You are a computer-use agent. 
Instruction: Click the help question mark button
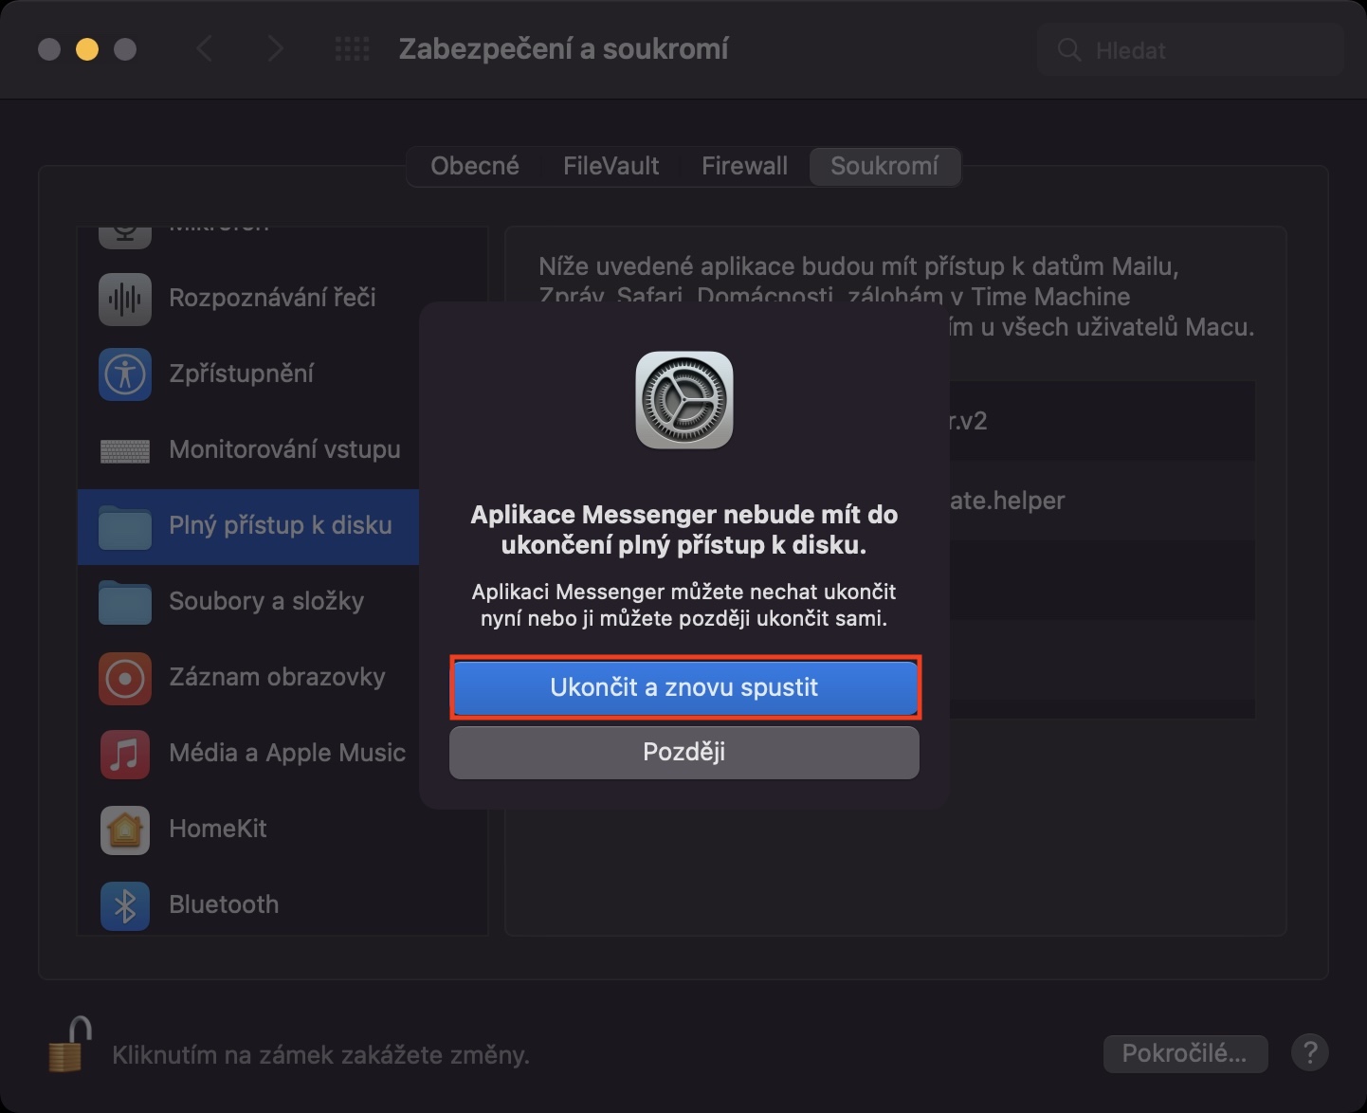[x=1310, y=1052]
